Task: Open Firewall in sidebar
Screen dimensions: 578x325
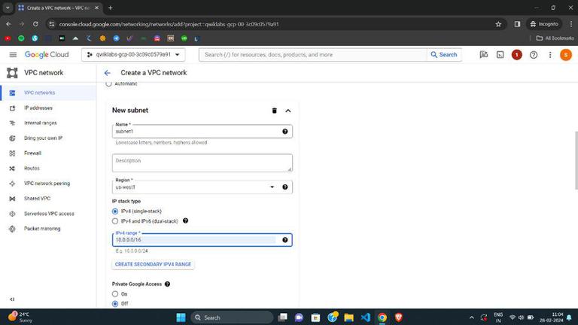Action: pos(48,153)
